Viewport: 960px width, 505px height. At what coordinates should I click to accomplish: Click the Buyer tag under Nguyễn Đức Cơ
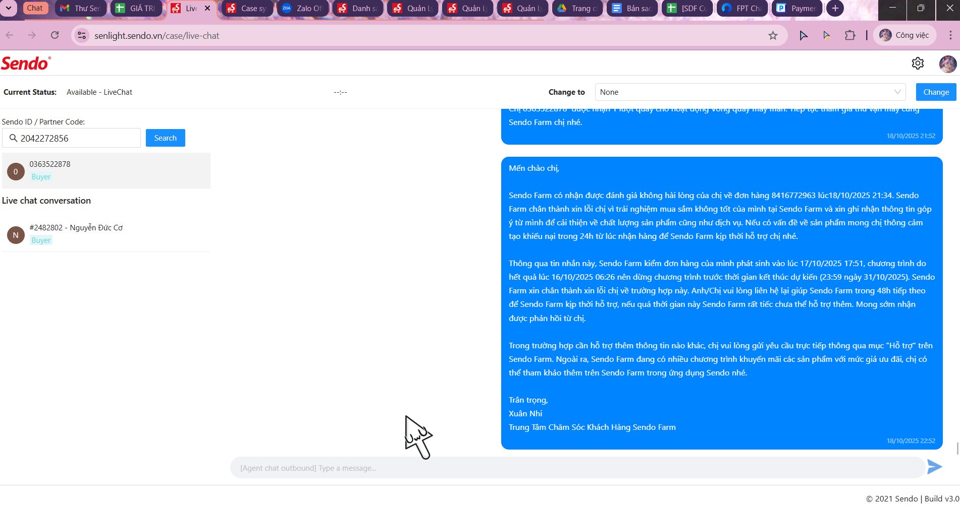click(41, 240)
